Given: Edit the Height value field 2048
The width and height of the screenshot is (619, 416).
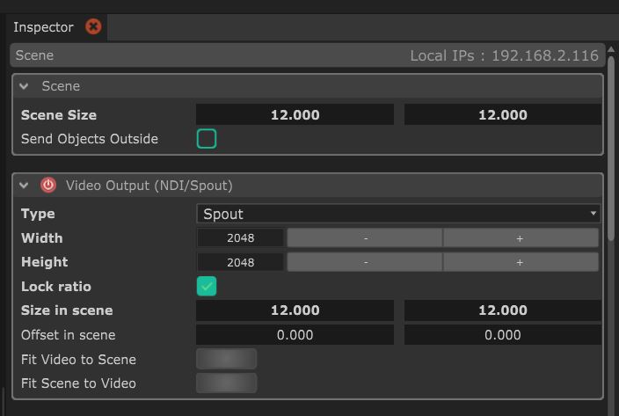Looking at the screenshot, I should click(240, 262).
